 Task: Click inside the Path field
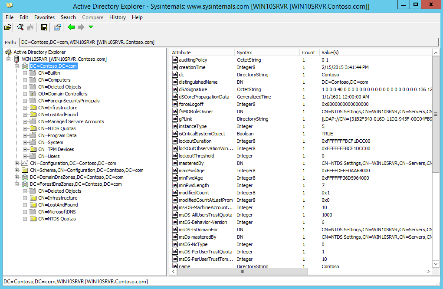[x=229, y=42]
